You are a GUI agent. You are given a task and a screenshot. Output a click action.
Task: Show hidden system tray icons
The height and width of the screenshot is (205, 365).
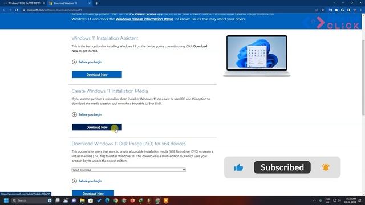pyautogui.click(x=314, y=200)
